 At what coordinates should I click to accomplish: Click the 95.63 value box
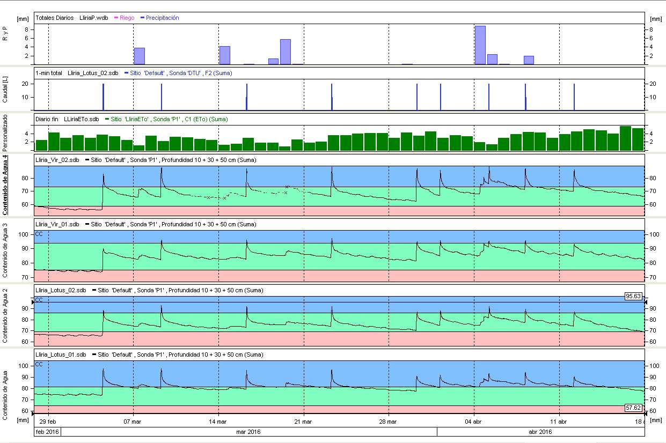pos(633,296)
